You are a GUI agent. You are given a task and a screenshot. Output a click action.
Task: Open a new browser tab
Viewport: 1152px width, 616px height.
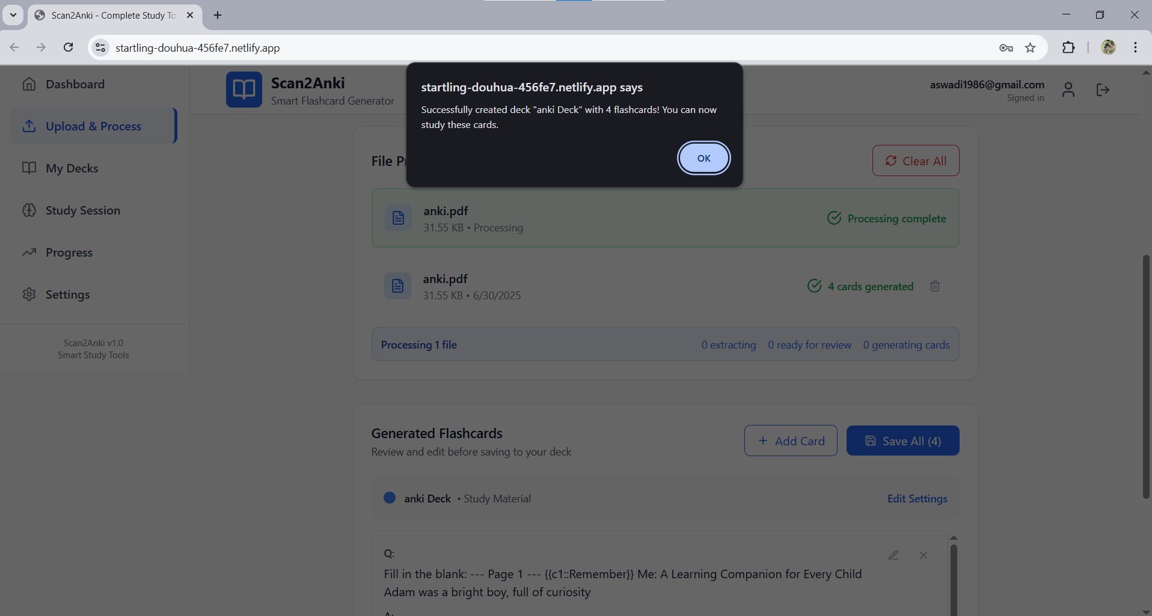pyautogui.click(x=218, y=16)
